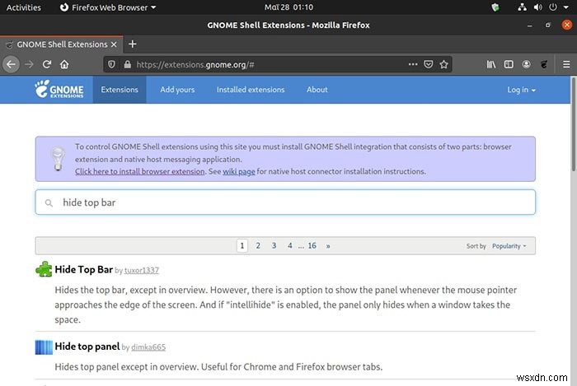The height and width of the screenshot is (386, 577).
Task: Reload the current page
Action: tap(47, 65)
